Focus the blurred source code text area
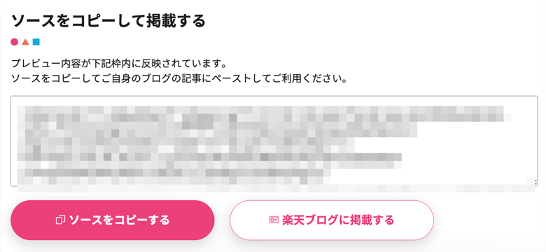This screenshot has height=252, width=546. (x=274, y=141)
